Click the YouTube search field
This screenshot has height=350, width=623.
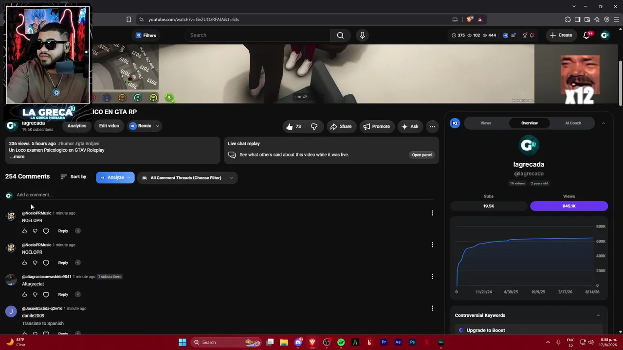257,35
